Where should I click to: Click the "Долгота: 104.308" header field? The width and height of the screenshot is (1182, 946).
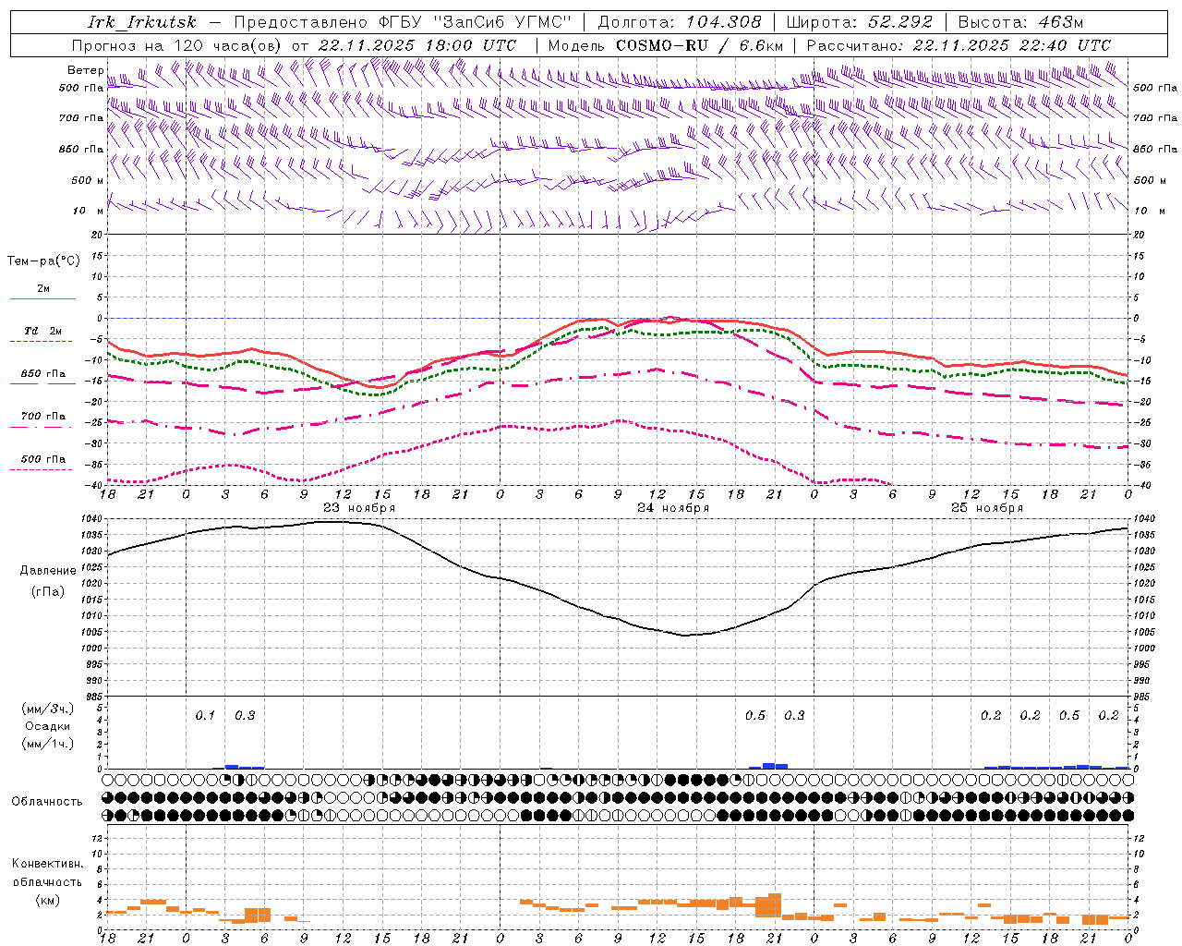click(680, 22)
